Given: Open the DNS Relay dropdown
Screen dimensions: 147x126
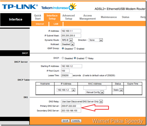Looking at the screenshot, I should (x=82, y=102).
